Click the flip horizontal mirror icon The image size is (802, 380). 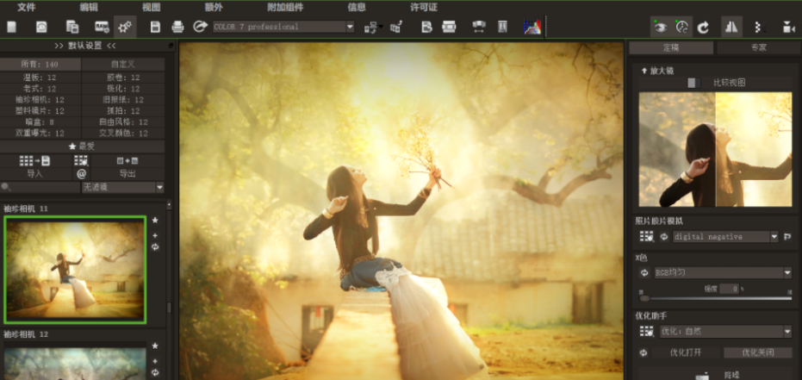click(x=731, y=27)
